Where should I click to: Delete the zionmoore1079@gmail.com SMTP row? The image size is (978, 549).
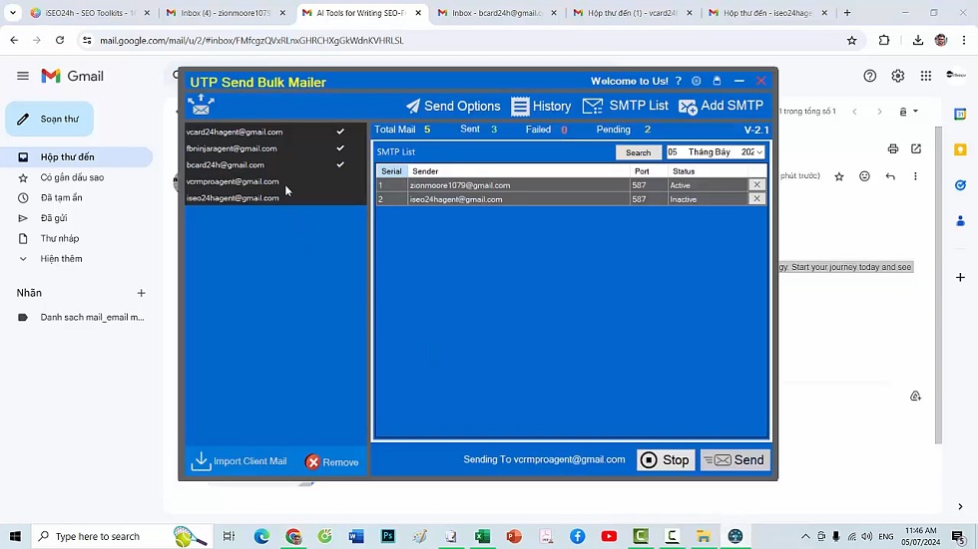pyautogui.click(x=756, y=185)
